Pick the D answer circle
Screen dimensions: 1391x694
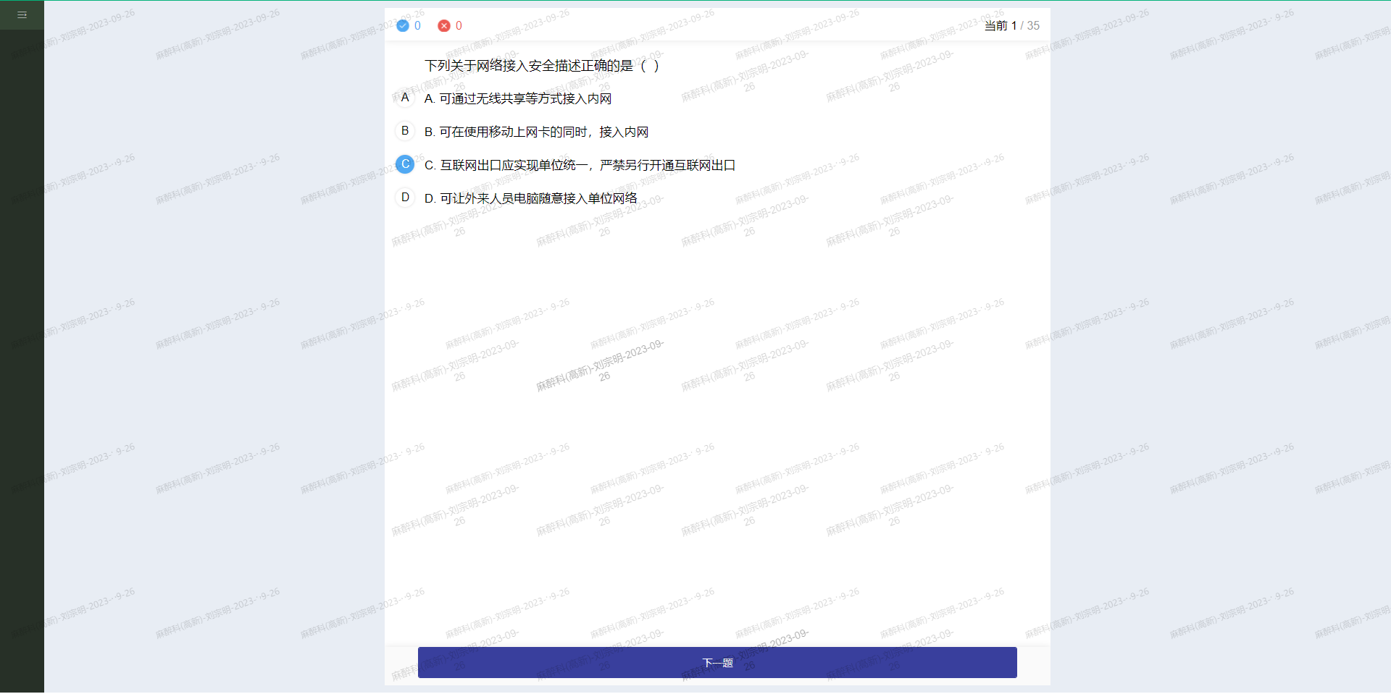405,198
